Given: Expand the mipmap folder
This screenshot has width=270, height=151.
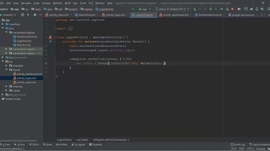Looking at the screenshot, I should 6,86.
